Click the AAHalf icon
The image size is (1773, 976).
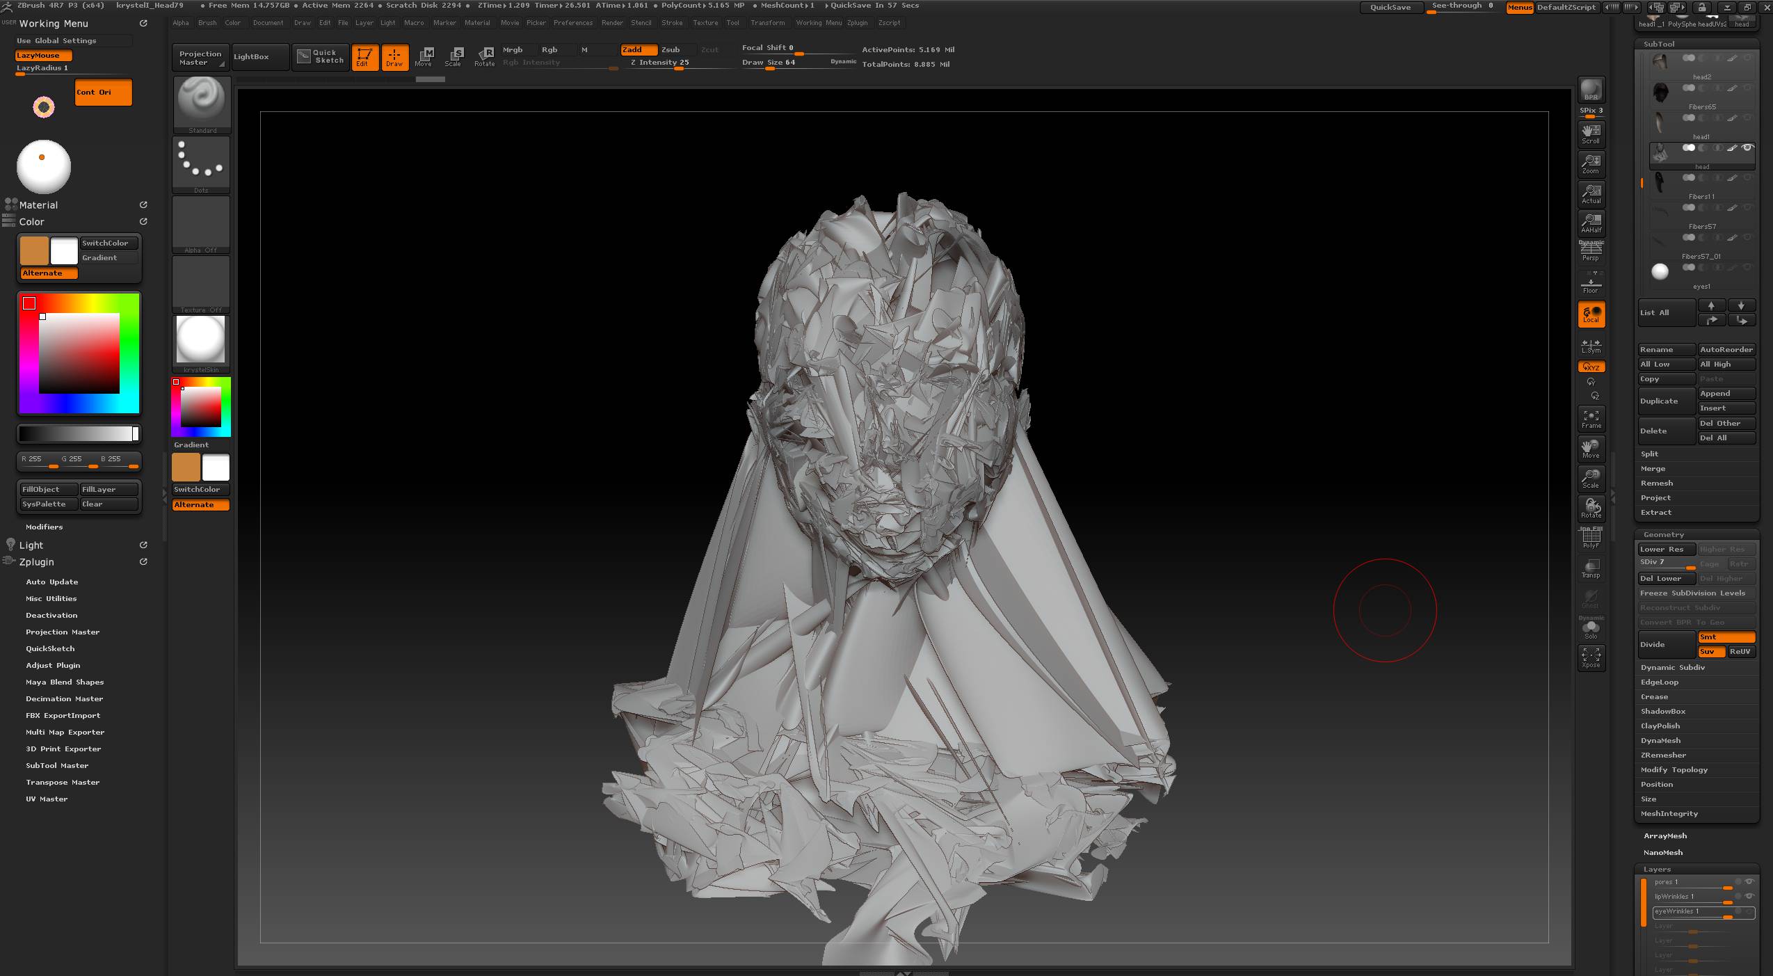1591,223
